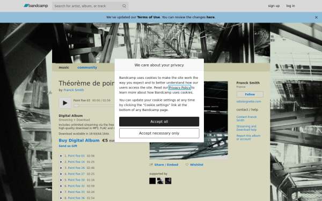Open Point fixe 03 track link
This screenshot has width=322, height=201.
[x=76, y=156]
